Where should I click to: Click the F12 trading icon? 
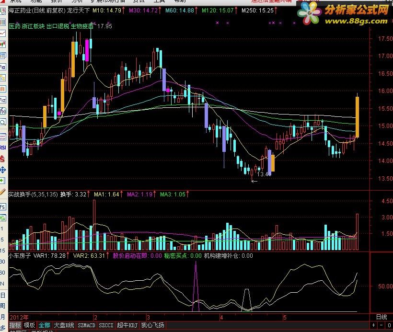pyautogui.click(x=2, y=100)
